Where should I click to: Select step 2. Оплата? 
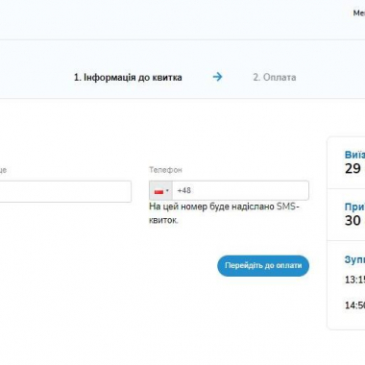[x=275, y=78]
